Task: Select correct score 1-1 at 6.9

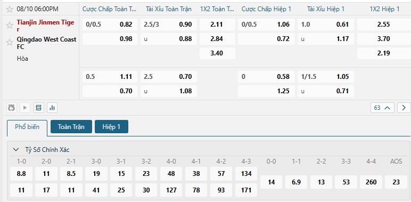Action: point(296,182)
